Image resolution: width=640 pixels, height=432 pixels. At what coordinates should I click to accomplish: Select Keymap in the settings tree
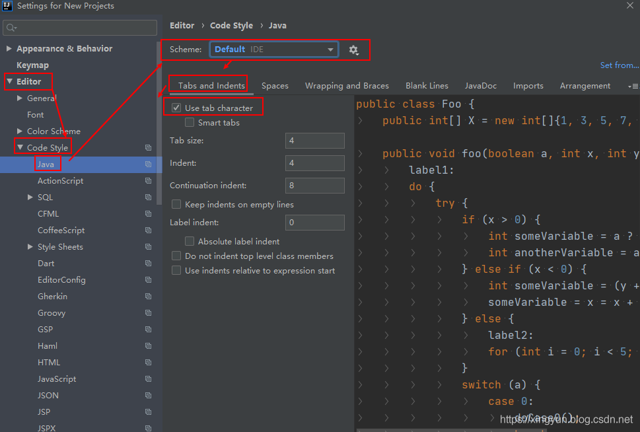pyautogui.click(x=32, y=65)
